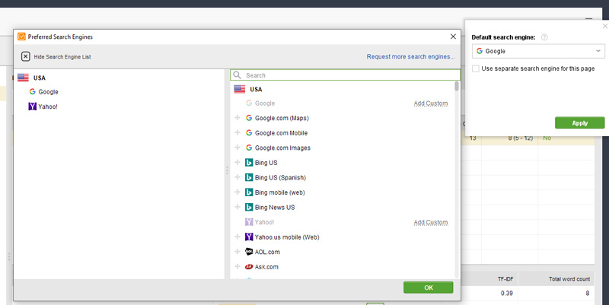Click the 0.39 TF-IDF value cell
The image size is (609, 305).
tap(506, 294)
